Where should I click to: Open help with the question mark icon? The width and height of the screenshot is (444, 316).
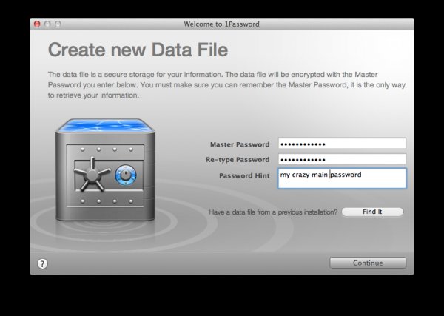(42, 264)
